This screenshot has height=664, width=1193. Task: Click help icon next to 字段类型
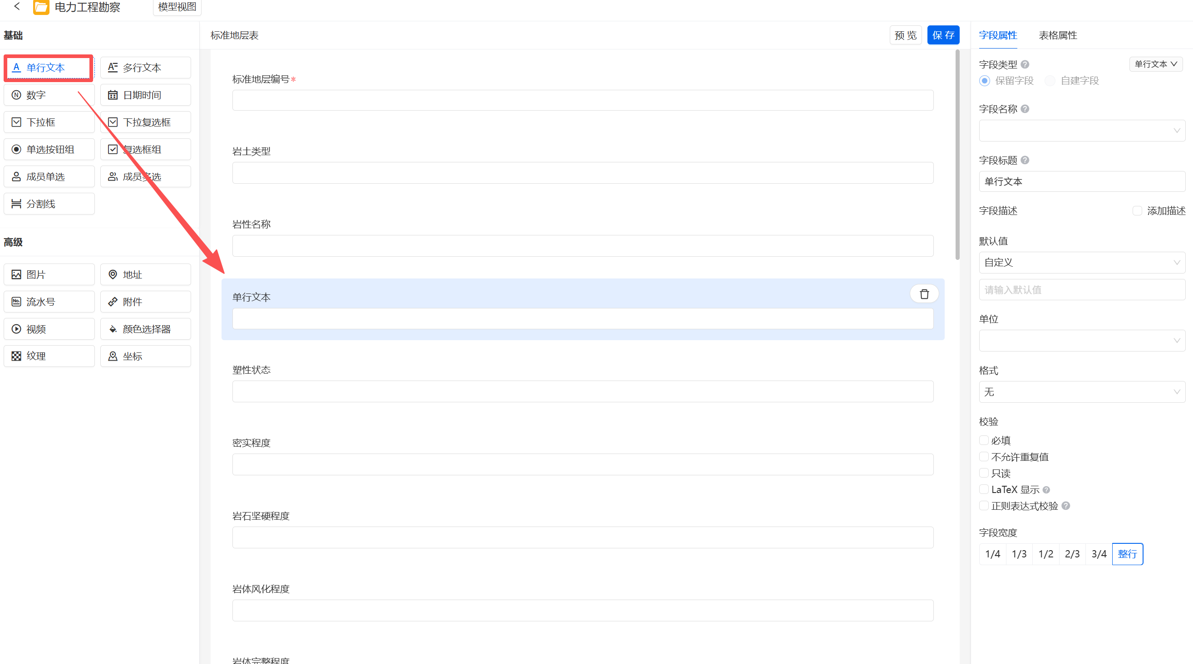tap(1025, 64)
